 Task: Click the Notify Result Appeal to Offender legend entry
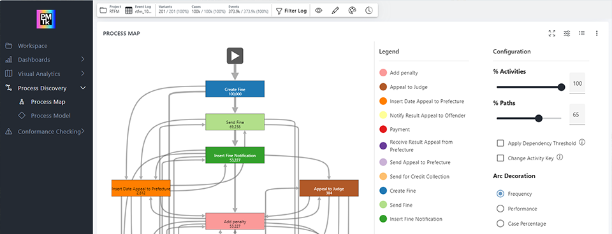point(422,115)
